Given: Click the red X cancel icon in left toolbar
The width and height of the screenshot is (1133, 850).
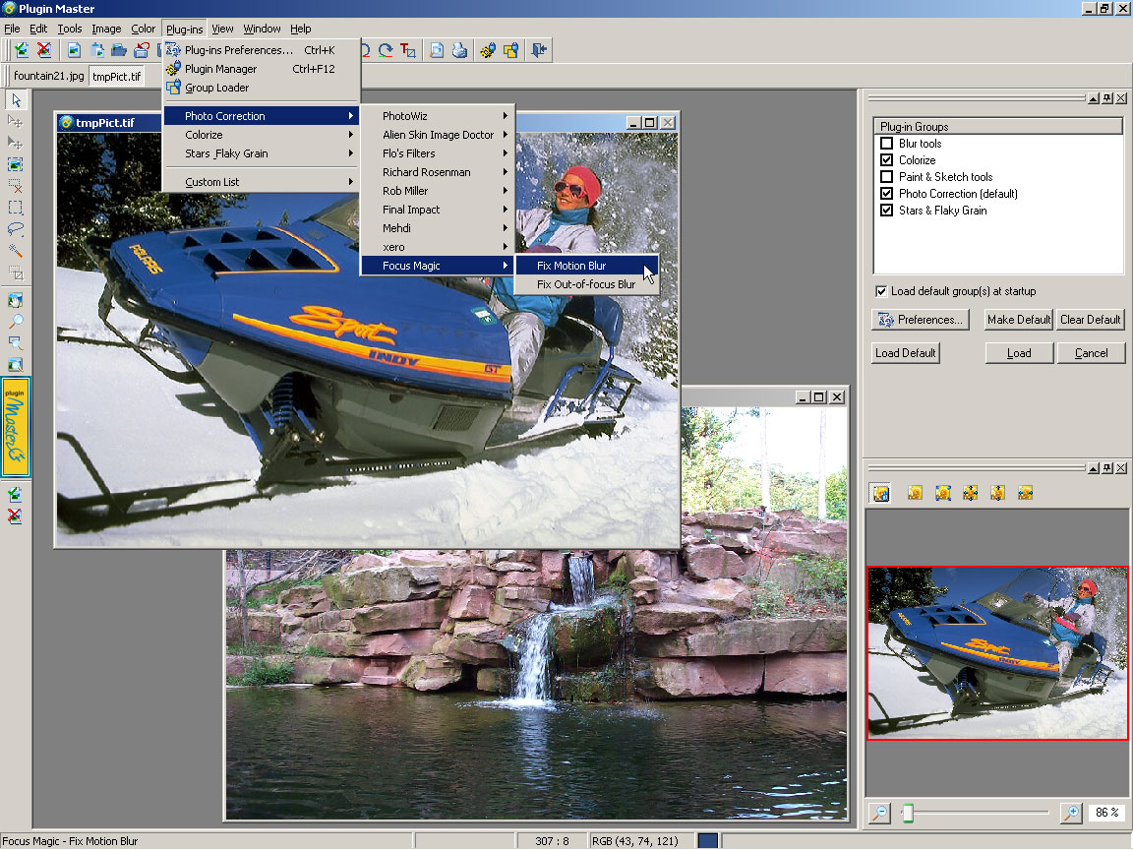Looking at the screenshot, I should click(15, 516).
